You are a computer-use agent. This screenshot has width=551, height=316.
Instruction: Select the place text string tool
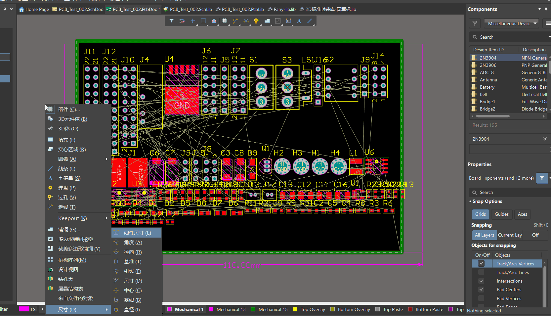299,21
